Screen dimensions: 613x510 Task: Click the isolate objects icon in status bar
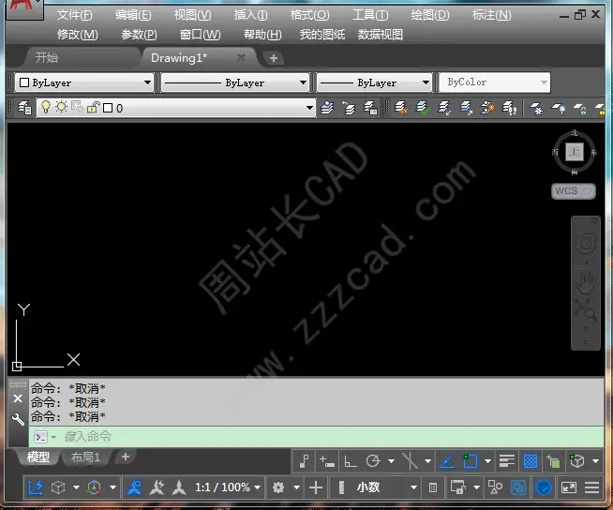[495, 487]
